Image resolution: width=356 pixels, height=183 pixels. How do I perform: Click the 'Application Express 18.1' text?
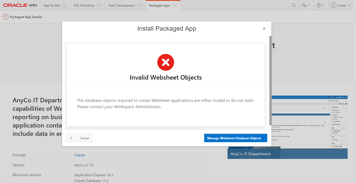[94, 175]
